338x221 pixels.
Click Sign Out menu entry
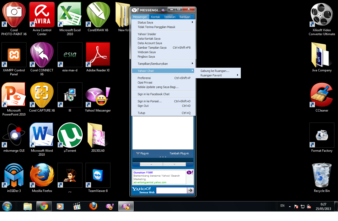tap(163, 106)
